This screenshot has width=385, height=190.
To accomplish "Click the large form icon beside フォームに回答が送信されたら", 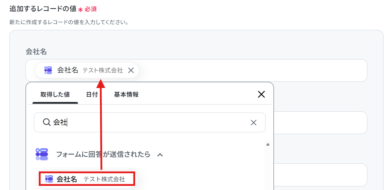I will (x=42, y=154).
